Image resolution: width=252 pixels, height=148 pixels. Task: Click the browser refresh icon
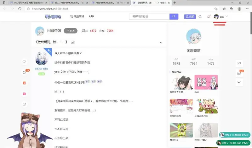click(x=20, y=9)
